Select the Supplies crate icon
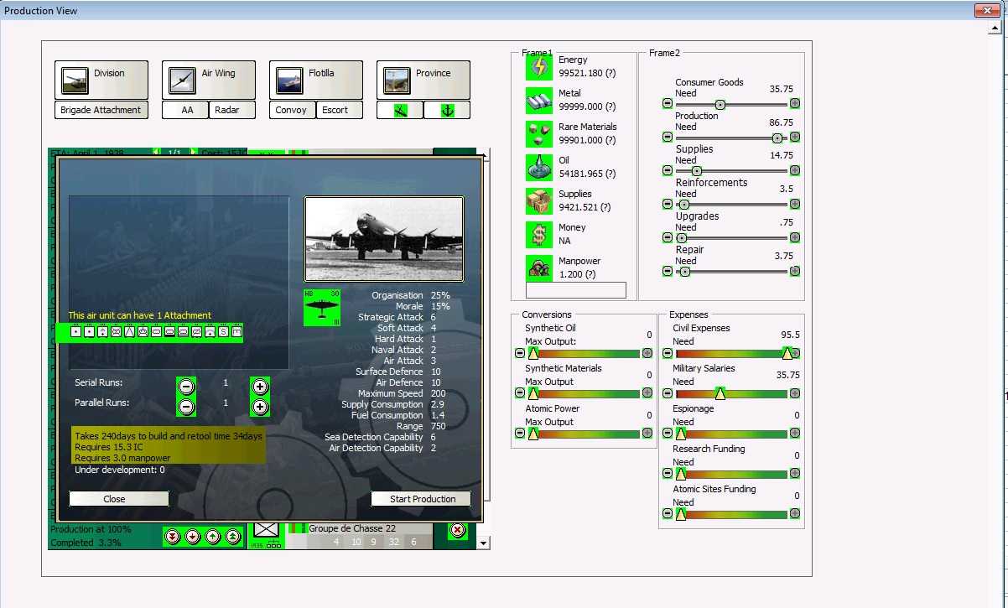 (538, 199)
